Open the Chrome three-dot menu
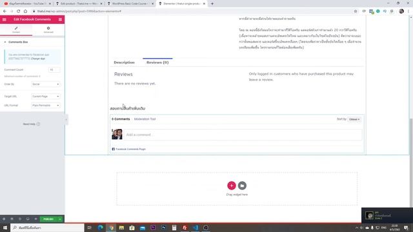This screenshot has width=413, height=232. [408, 12]
